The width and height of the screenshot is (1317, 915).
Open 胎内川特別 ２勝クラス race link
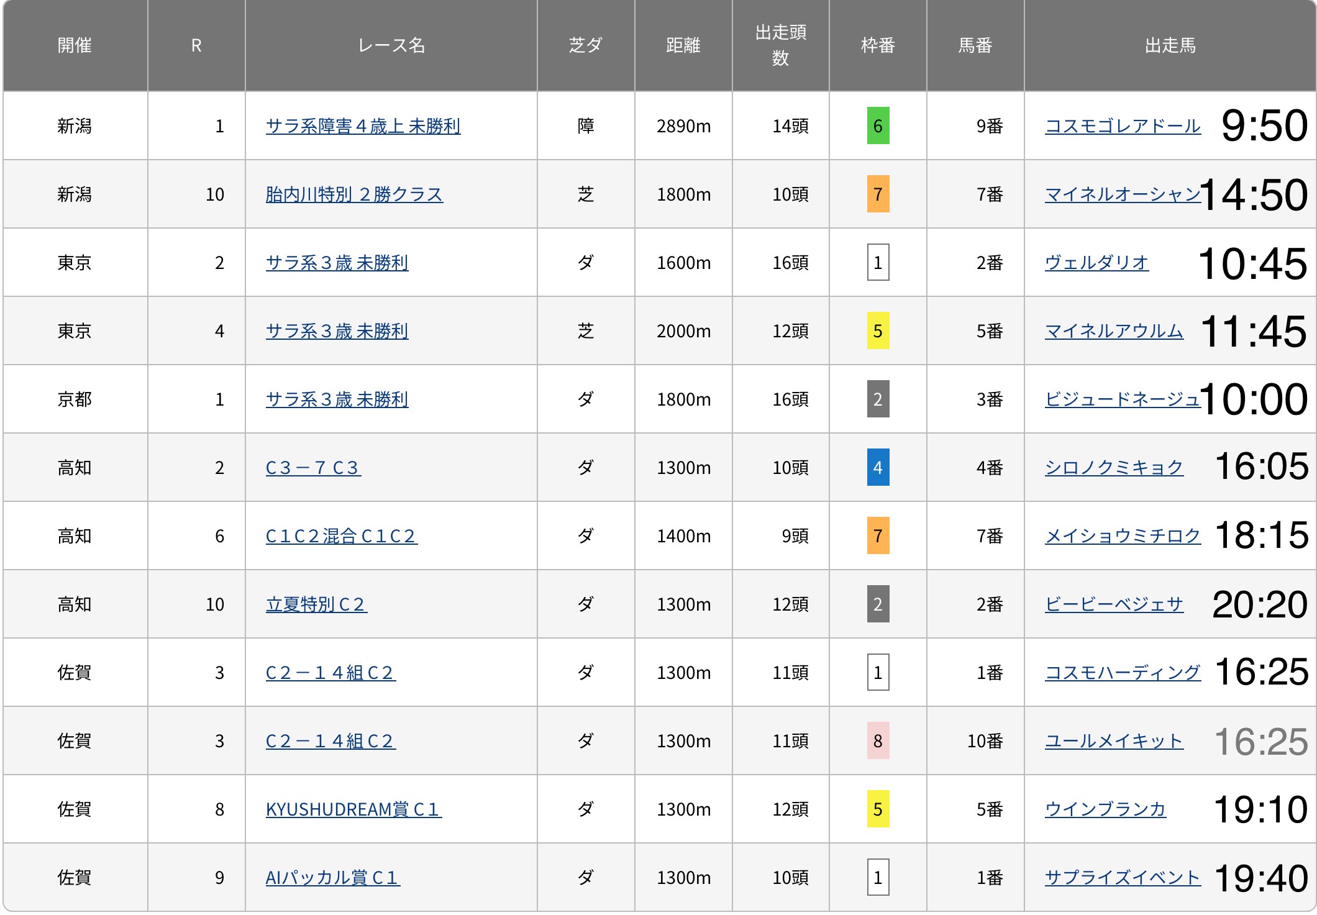click(x=354, y=194)
